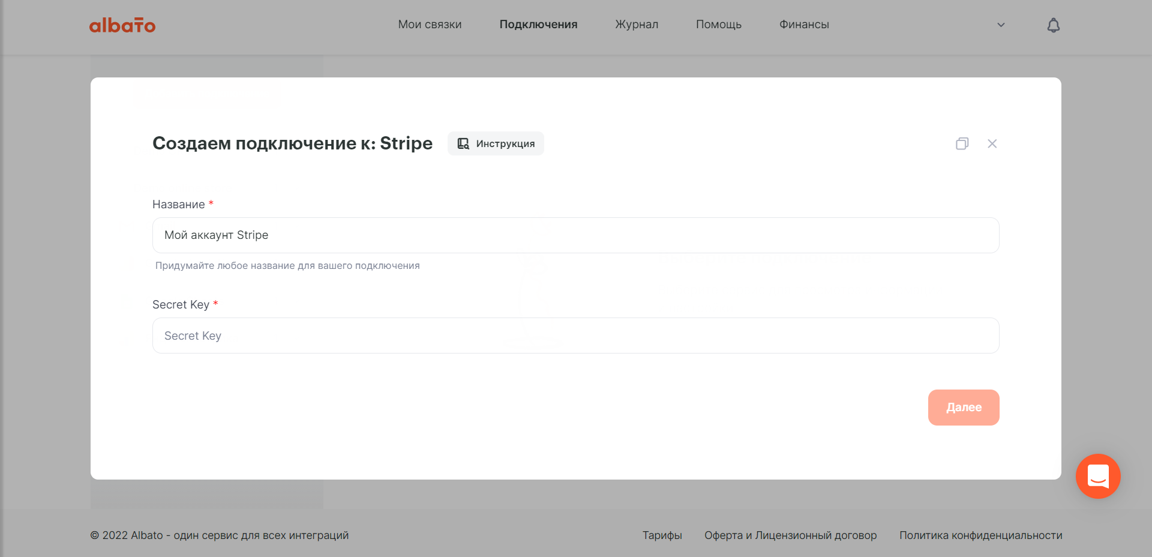Click the Название field label
Viewport: 1152px width, 557px height.
tap(178, 204)
